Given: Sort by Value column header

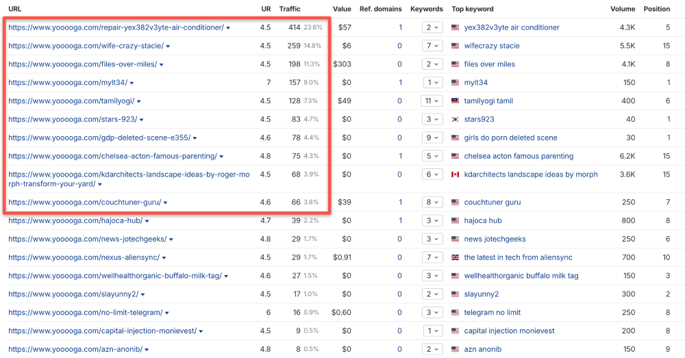Looking at the screenshot, I should tap(342, 9).
